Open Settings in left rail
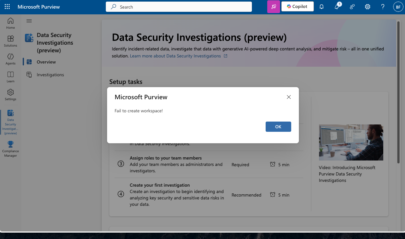The height and width of the screenshot is (239, 405). [11, 95]
